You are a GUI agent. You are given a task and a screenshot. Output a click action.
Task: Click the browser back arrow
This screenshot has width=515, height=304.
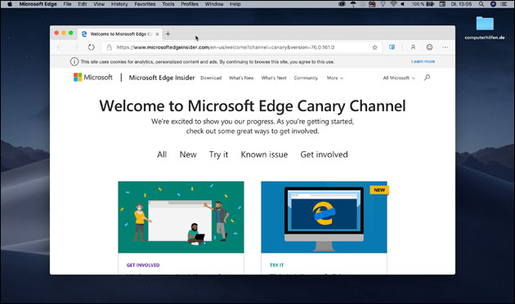click(60, 47)
